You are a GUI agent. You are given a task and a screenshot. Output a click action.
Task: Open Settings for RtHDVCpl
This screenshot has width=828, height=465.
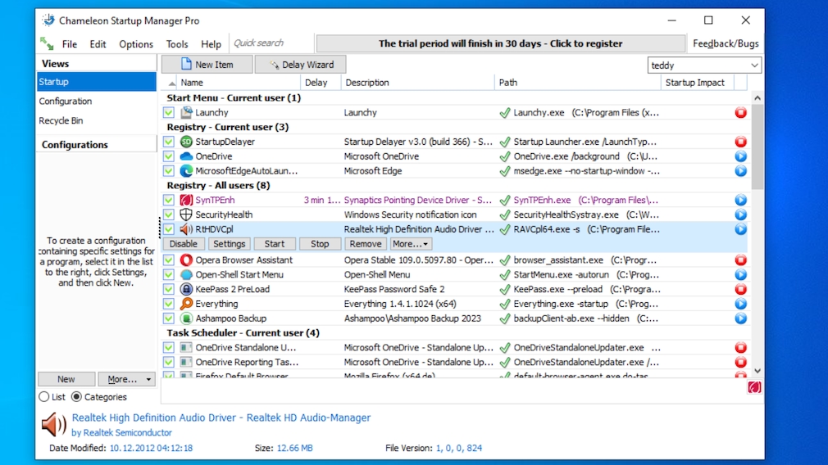(229, 244)
